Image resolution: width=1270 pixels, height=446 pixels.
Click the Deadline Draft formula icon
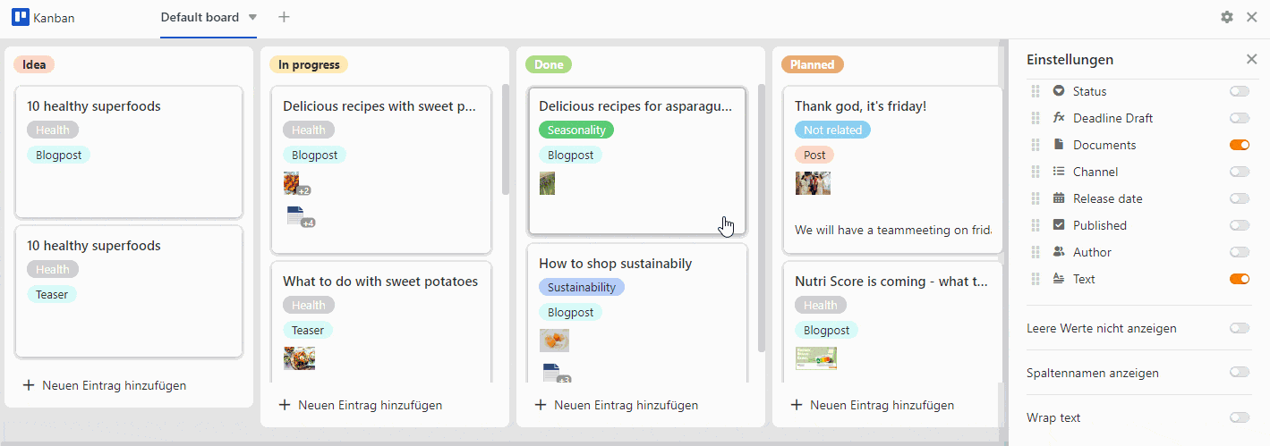(1059, 118)
